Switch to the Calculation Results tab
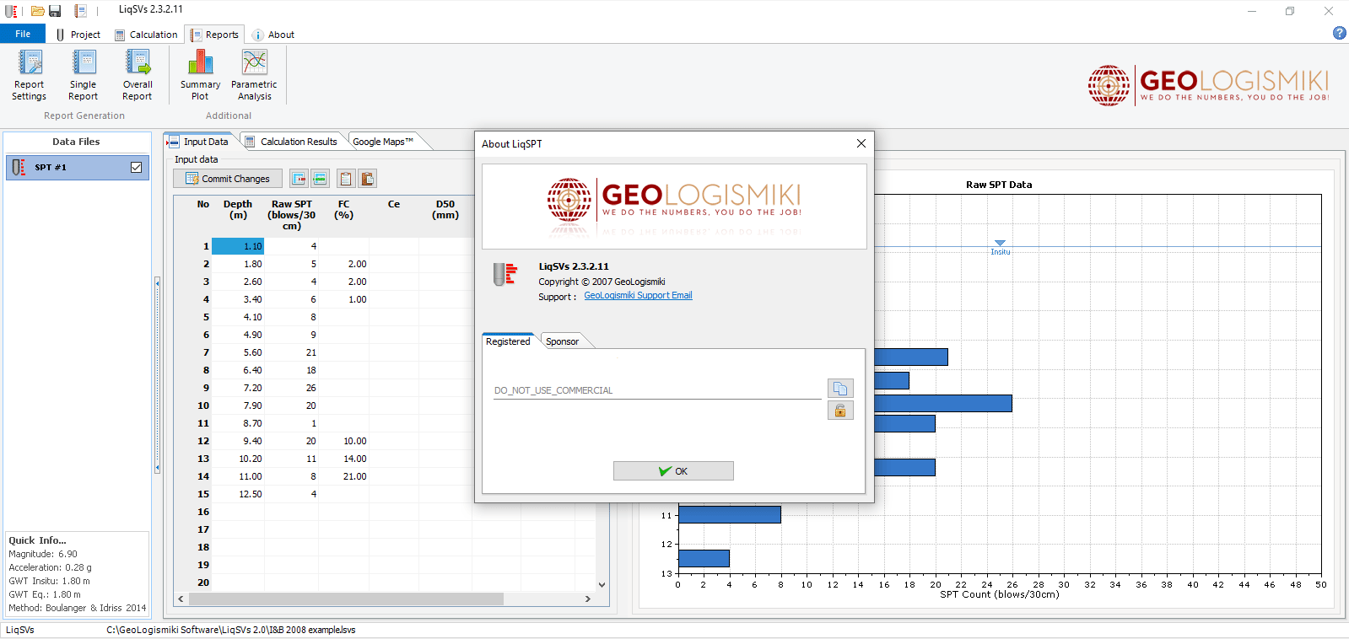1349x639 pixels. tap(291, 142)
